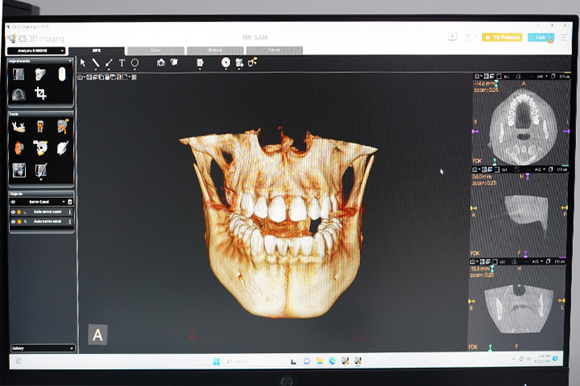Launch the face profile view tool
Image resolution: width=580 pixels, height=386 pixels.
(x=19, y=148)
